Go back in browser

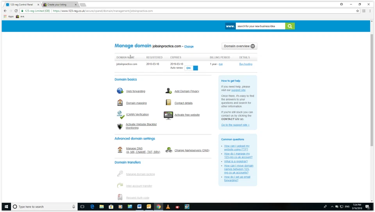click(x=5, y=11)
